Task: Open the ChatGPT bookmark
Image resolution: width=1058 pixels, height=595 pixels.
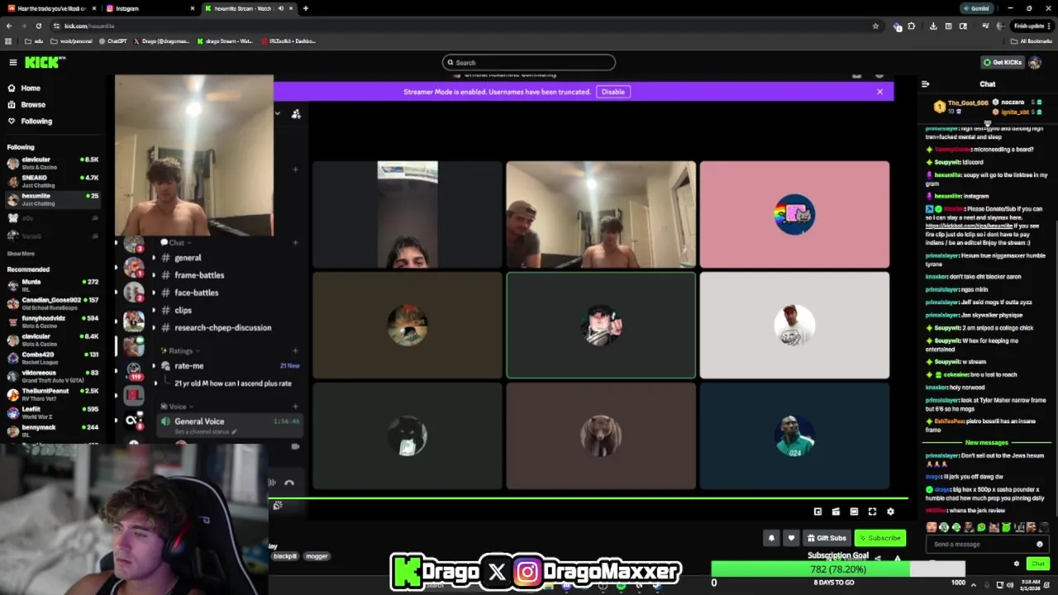Action: (113, 40)
